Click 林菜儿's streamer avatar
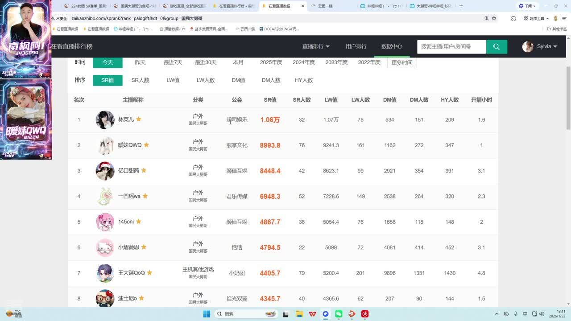The width and height of the screenshot is (571, 321). [105, 120]
